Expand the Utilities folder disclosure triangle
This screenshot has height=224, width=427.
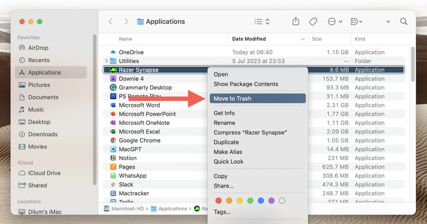(x=106, y=61)
